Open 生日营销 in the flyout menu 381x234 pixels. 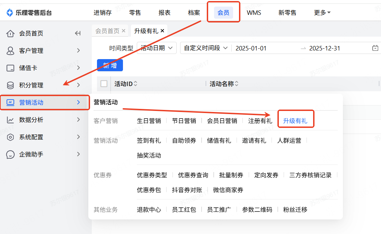coord(149,121)
